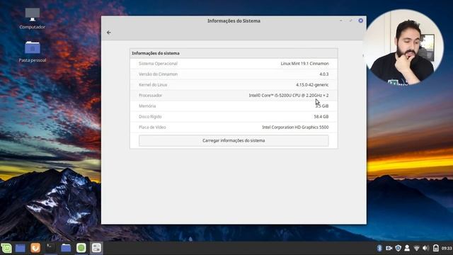Minimize the Informações do Sistema window
Screen dimensions: 453x255
pyautogui.click(x=341, y=21)
